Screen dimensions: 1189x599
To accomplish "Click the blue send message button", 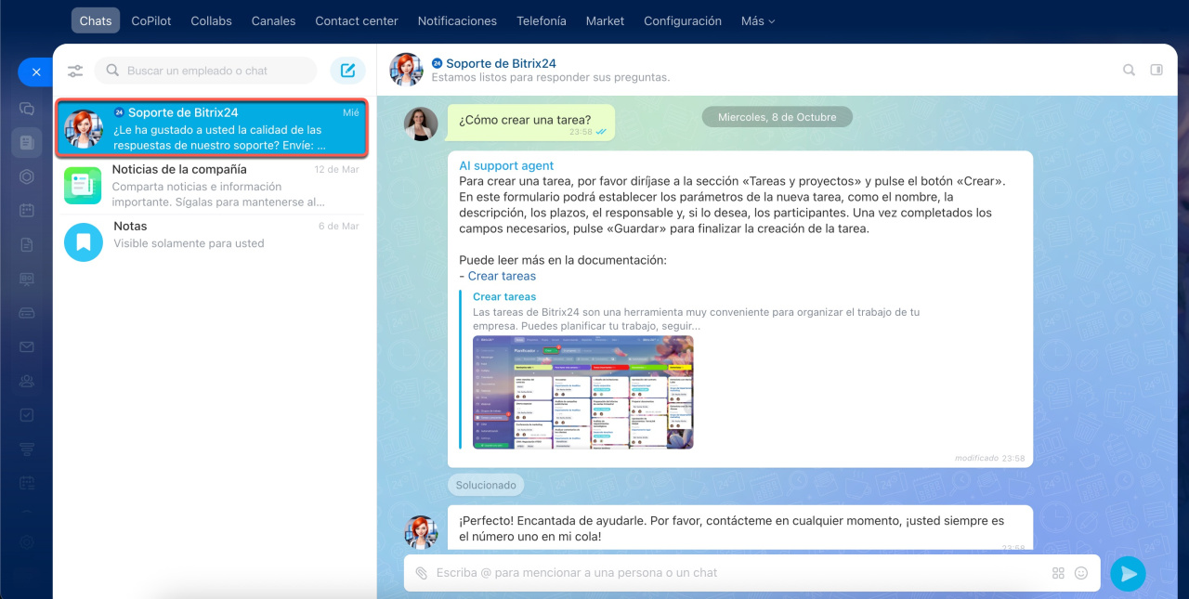I will coord(1128,574).
